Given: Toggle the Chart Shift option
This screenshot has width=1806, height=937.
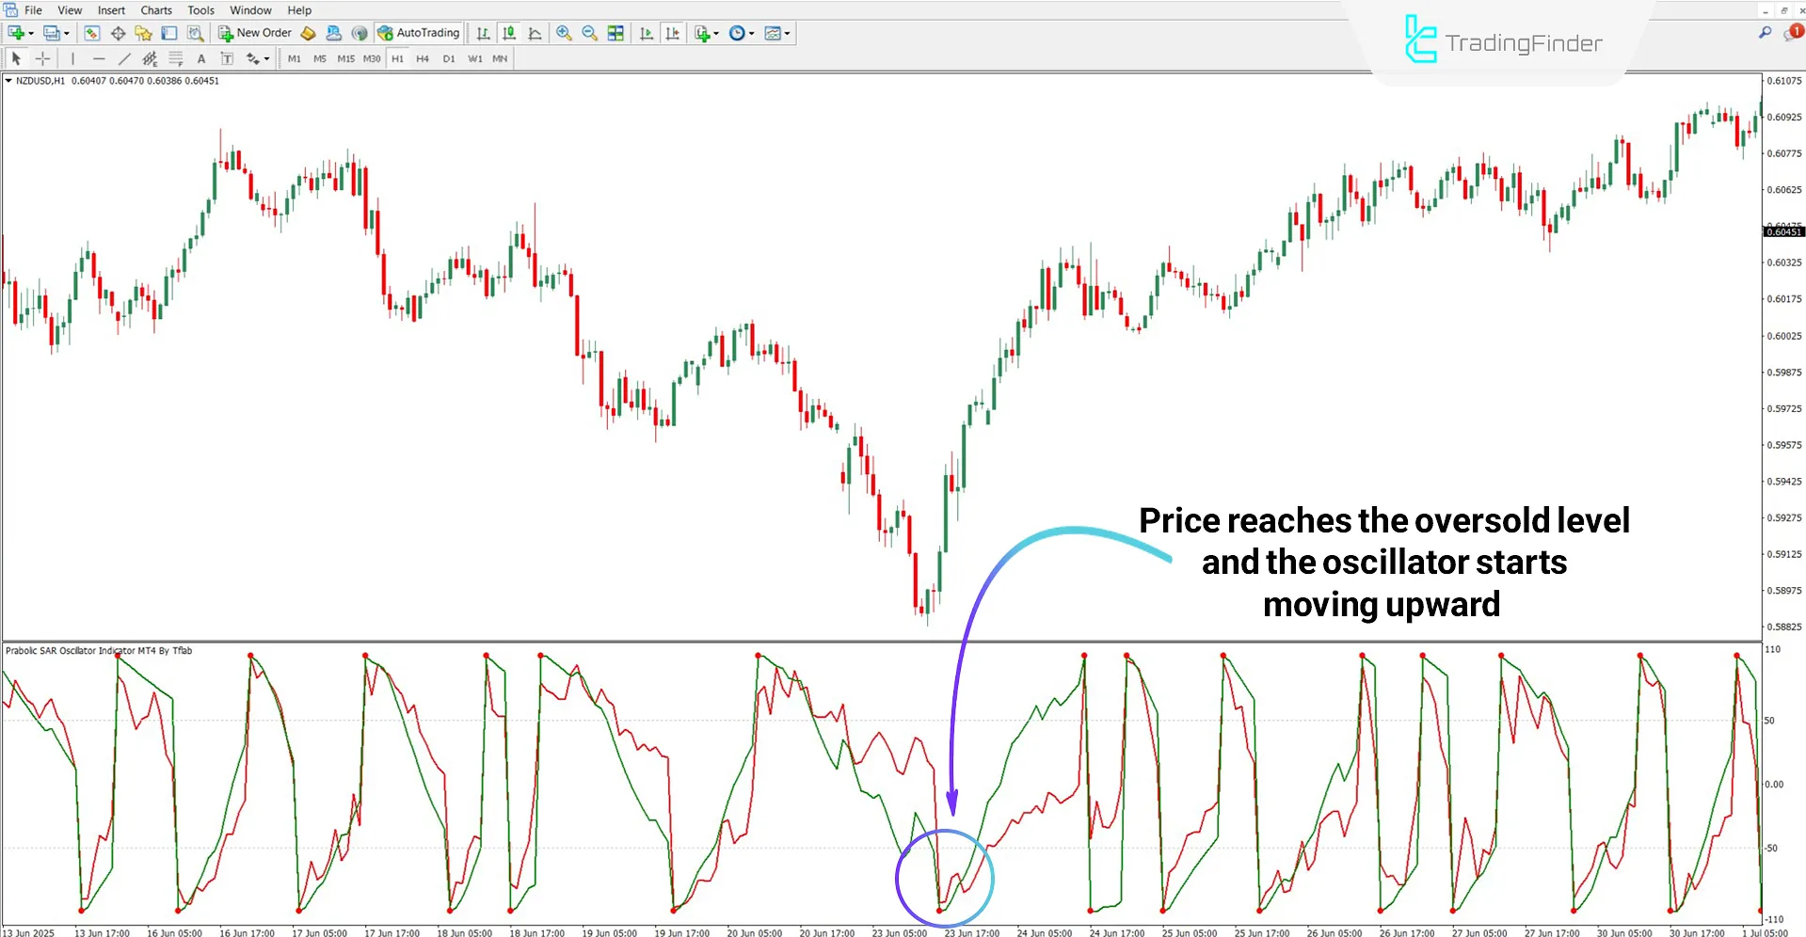Looking at the screenshot, I should tap(672, 33).
